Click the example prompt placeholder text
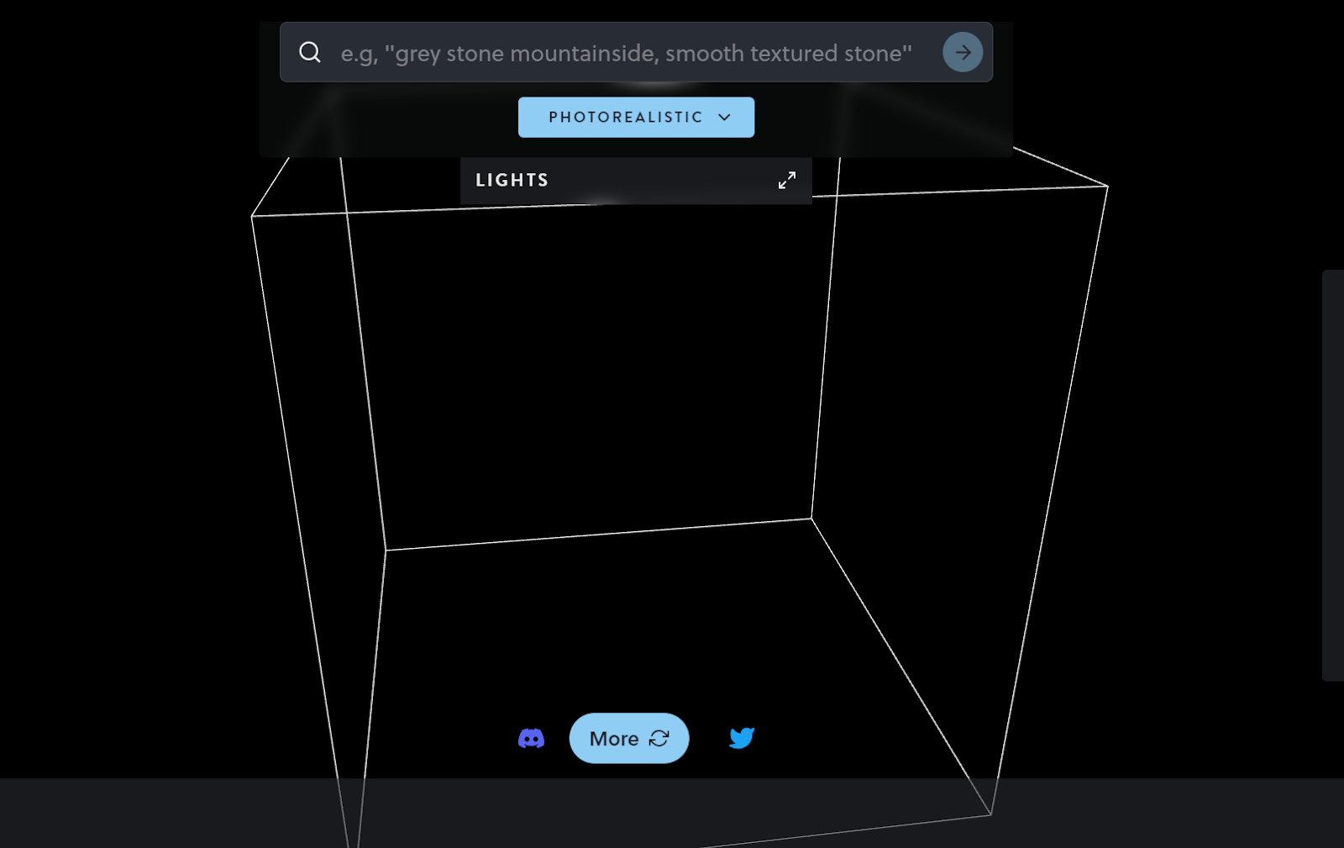The image size is (1344, 848). coord(626,52)
